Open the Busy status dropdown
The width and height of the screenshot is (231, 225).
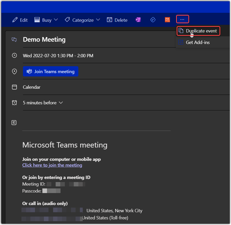point(46,20)
